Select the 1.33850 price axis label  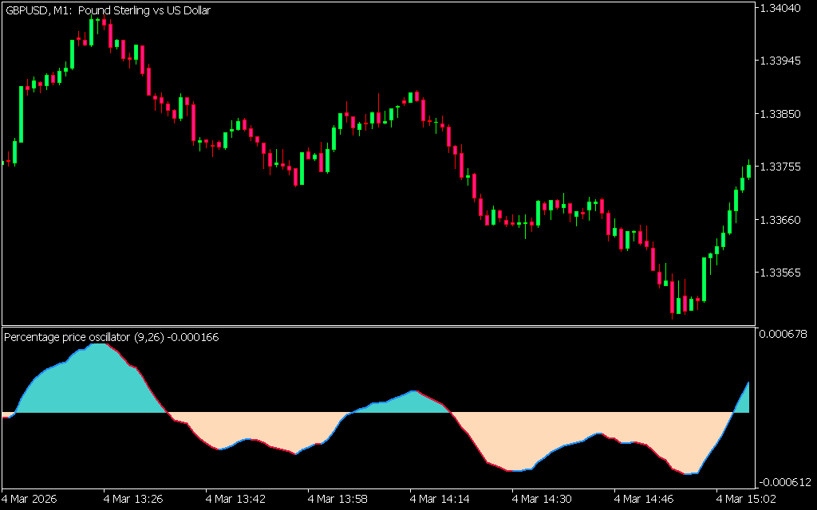783,114
